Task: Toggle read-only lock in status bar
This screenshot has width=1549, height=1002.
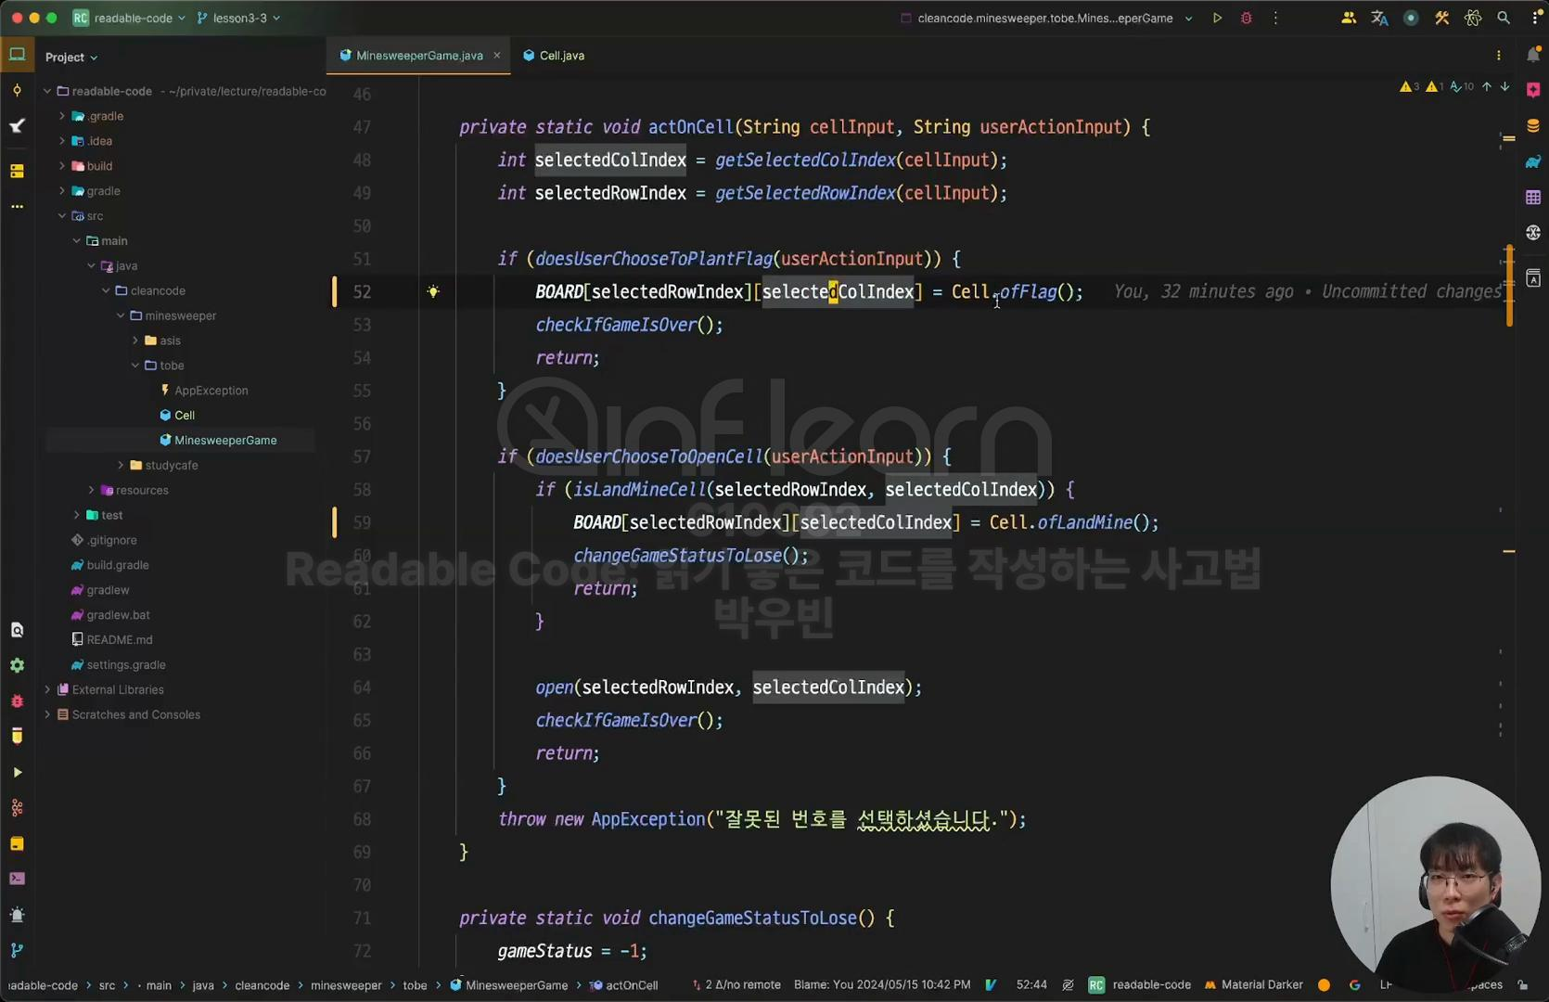Action: click(x=1522, y=984)
